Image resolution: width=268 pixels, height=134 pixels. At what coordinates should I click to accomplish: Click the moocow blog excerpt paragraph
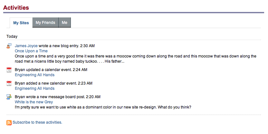click(136, 59)
